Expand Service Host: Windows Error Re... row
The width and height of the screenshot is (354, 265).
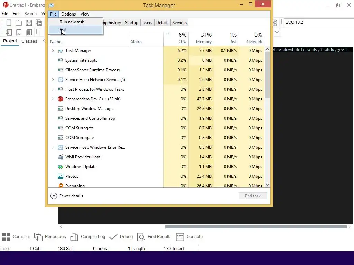(53, 147)
